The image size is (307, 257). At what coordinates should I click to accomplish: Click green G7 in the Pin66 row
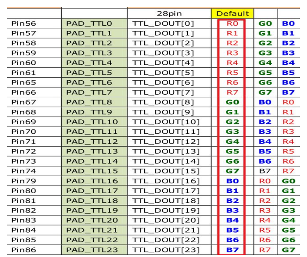pyautogui.click(x=265, y=92)
